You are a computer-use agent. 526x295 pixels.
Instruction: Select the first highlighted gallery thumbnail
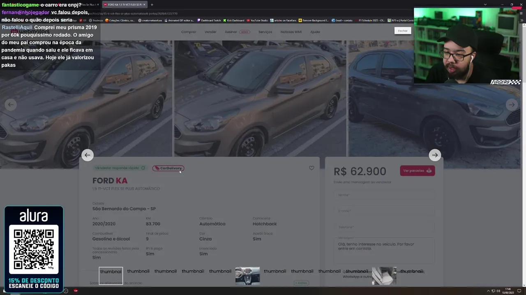pos(111,276)
